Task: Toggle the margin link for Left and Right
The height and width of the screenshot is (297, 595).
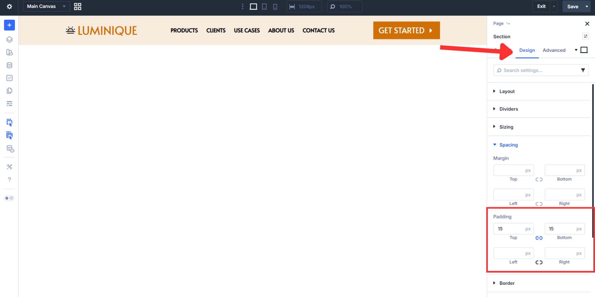Action: 539,204
